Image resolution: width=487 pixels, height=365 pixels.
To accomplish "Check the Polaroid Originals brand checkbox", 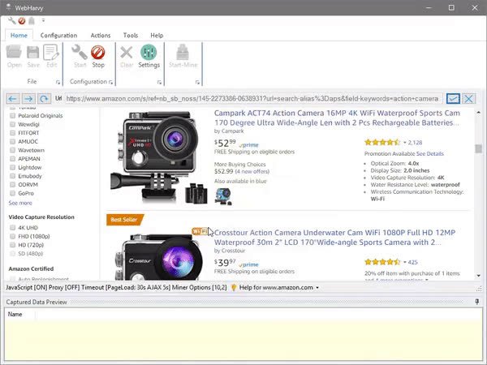I will (x=12, y=115).
